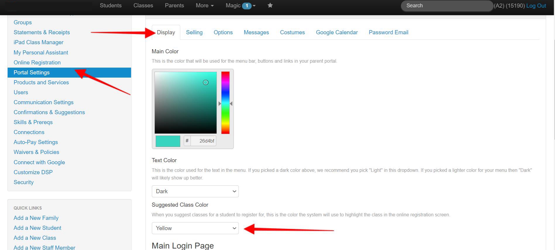Click the hex color value field

tap(203, 141)
